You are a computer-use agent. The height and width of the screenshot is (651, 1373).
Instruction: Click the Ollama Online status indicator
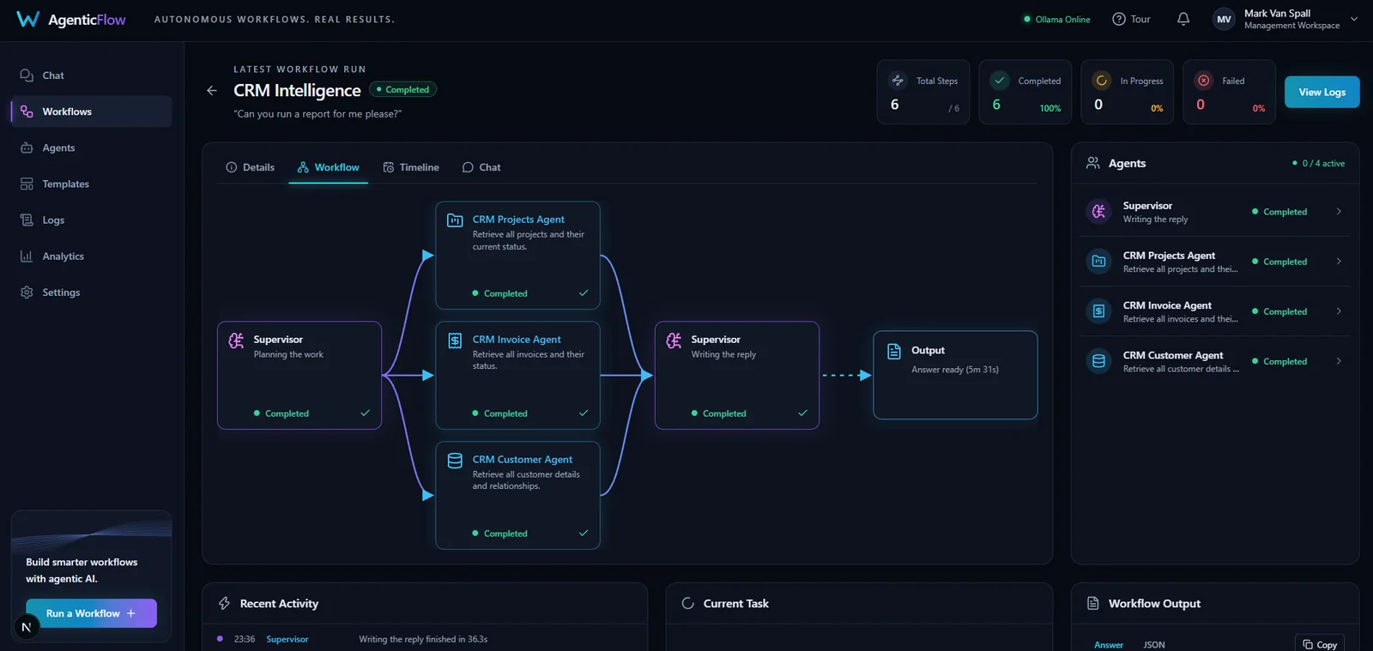(1056, 19)
